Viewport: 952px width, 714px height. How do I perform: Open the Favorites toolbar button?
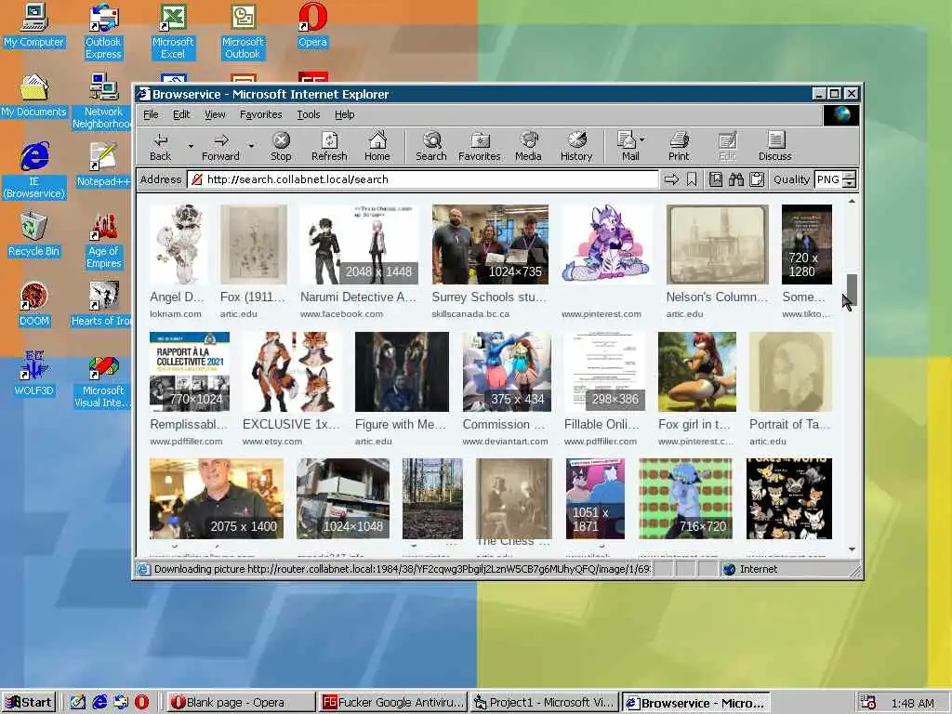(480, 146)
